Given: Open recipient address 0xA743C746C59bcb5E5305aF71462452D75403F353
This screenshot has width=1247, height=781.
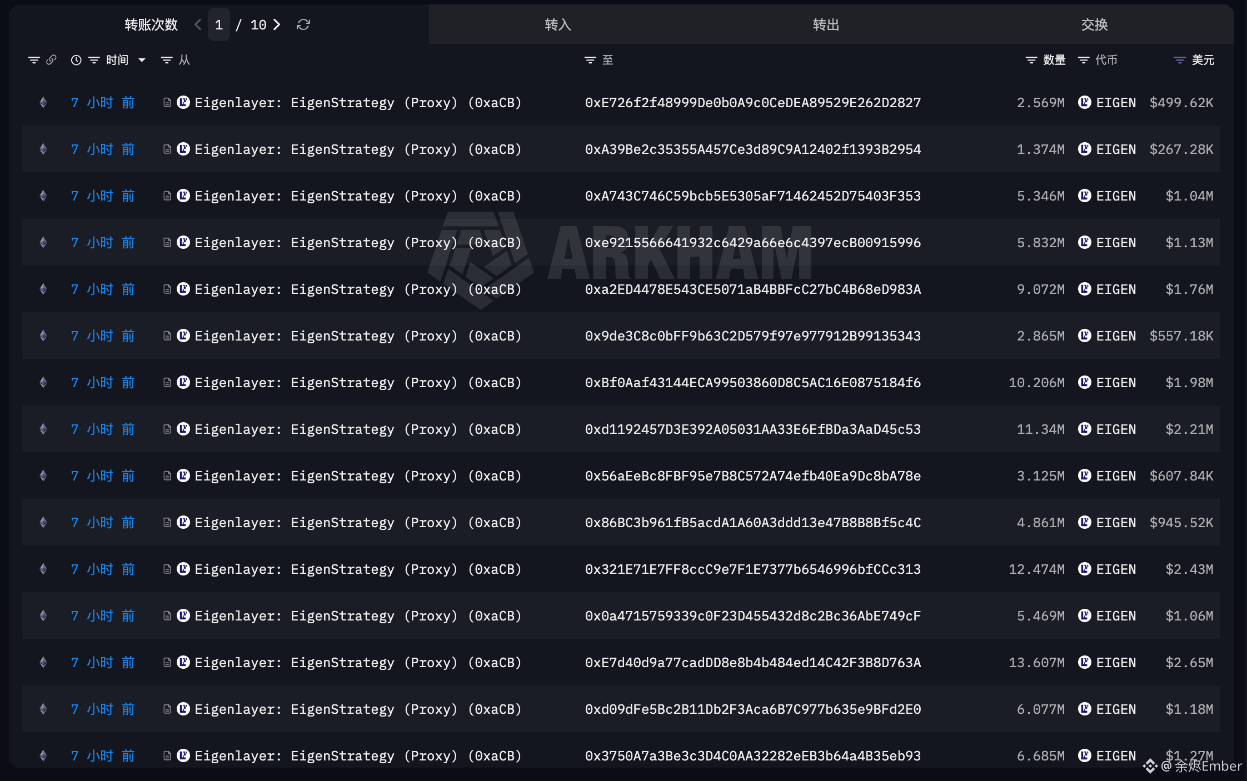Looking at the screenshot, I should (753, 196).
